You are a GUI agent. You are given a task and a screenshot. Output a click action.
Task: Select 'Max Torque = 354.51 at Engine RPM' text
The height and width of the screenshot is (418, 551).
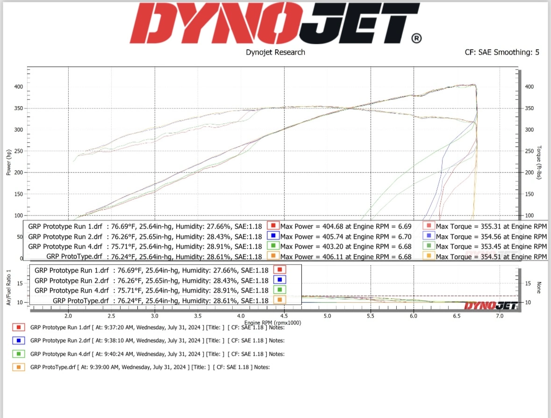491,257
